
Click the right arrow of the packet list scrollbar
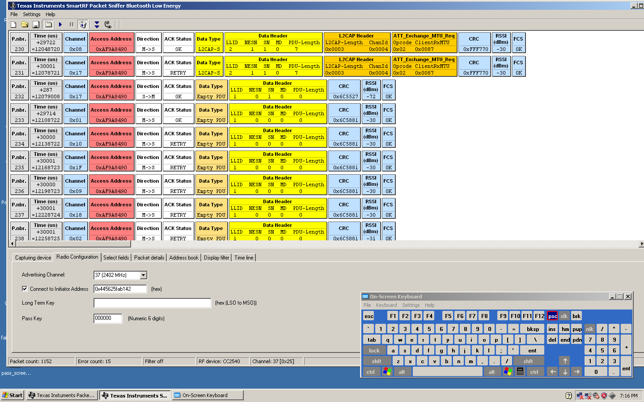click(641, 244)
